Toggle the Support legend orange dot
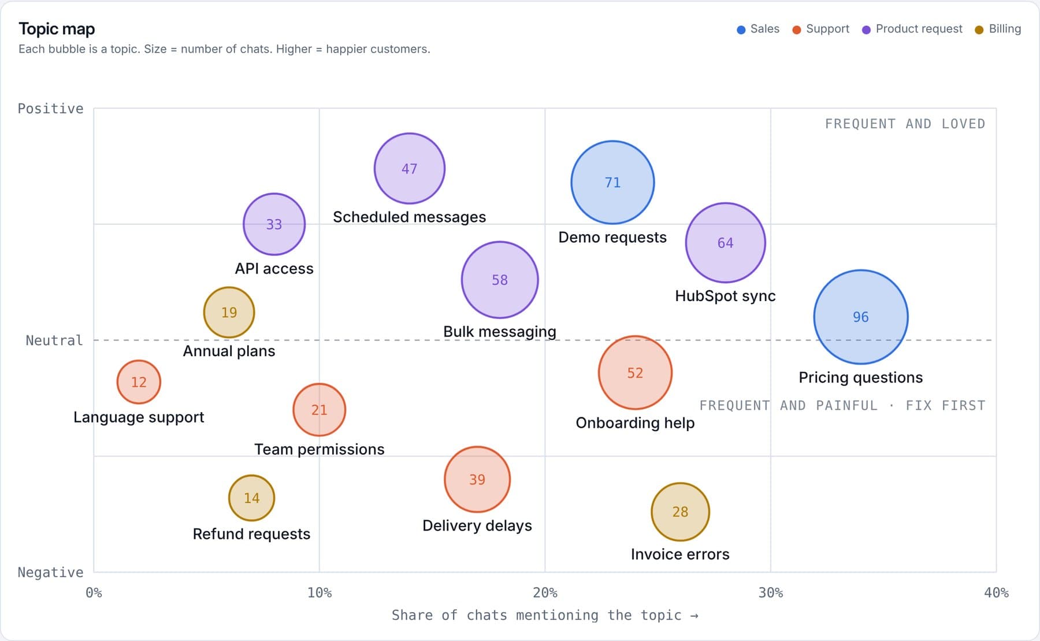This screenshot has height=641, width=1040. pyautogui.click(x=797, y=29)
